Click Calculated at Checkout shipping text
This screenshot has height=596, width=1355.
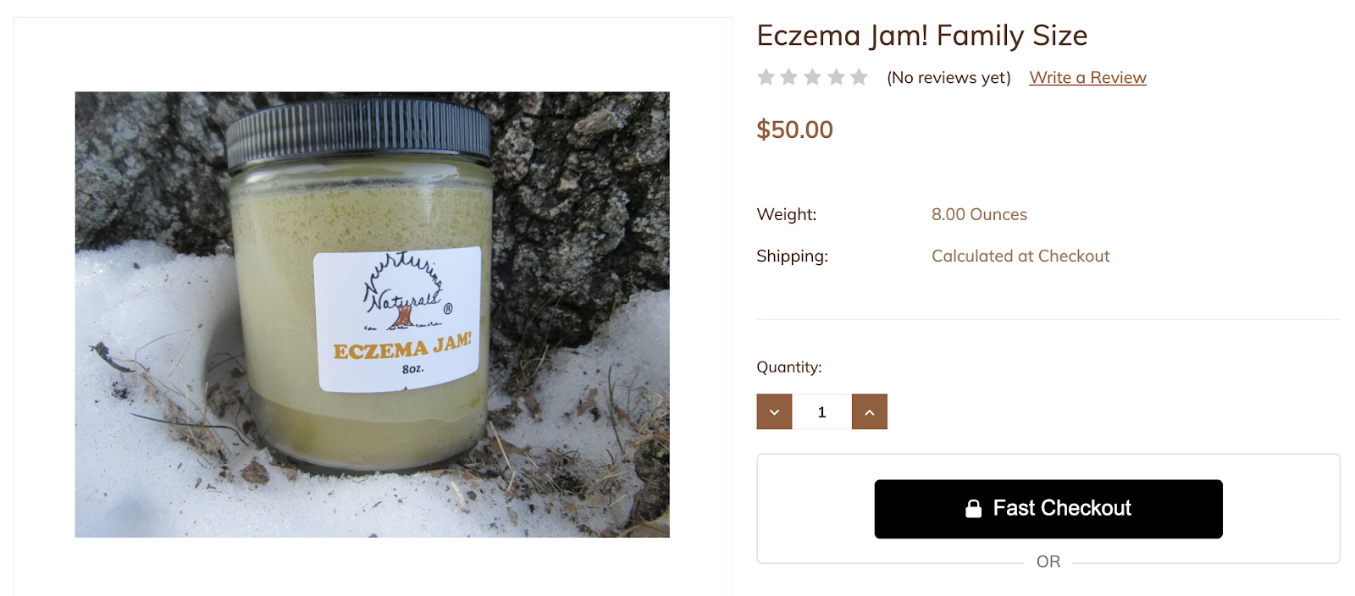click(1020, 256)
